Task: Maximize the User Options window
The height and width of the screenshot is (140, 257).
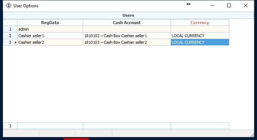Action: point(229,5)
